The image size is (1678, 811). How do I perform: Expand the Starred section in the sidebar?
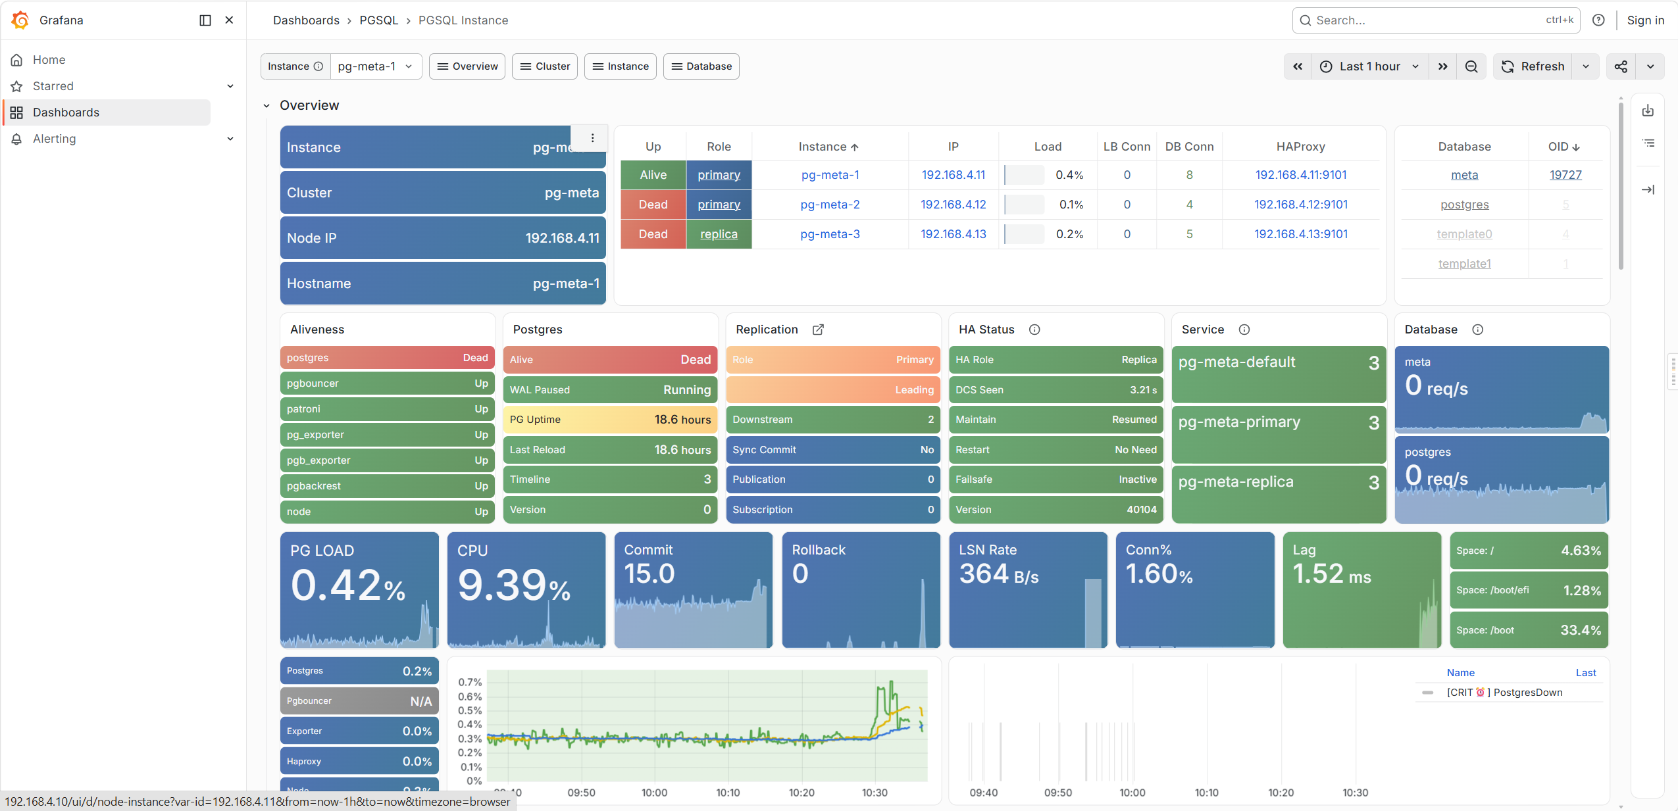click(230, 86)
